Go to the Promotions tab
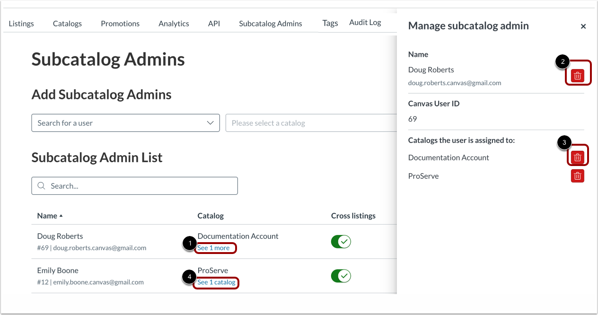The height and width of the screenshot is (315, 598). coord(120,23)
